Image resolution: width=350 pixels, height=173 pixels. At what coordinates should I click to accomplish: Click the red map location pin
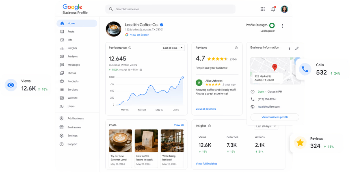point(275,67)
